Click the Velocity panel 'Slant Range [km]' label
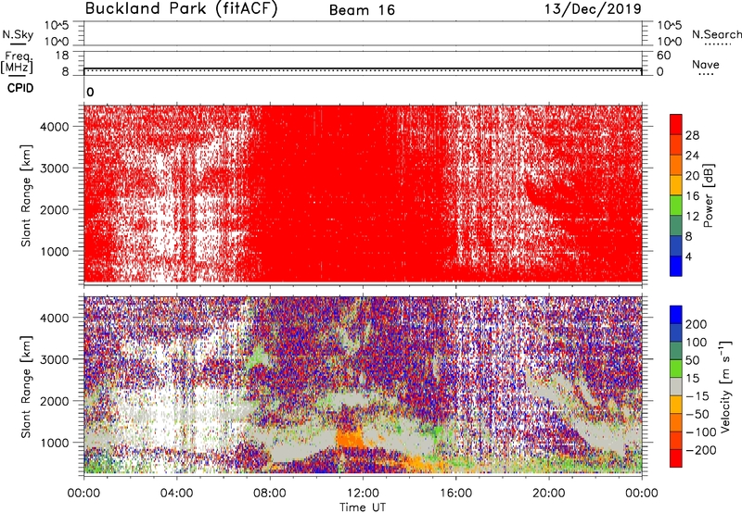Viewport: 742px width, 513px height. click(x=26, y=387)
